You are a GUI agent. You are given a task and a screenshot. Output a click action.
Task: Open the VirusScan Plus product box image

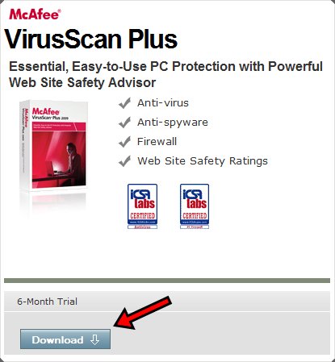coord(54,146)
